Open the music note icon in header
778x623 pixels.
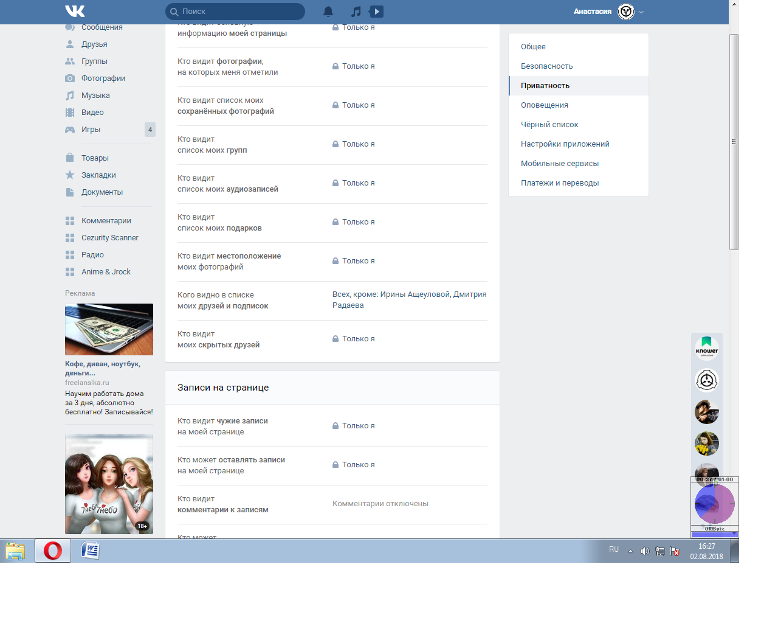(356, 12)
